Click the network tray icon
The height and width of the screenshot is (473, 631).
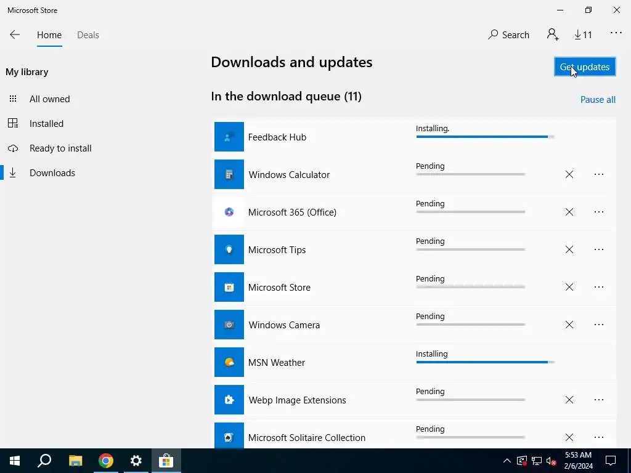(x=537, y=461)
